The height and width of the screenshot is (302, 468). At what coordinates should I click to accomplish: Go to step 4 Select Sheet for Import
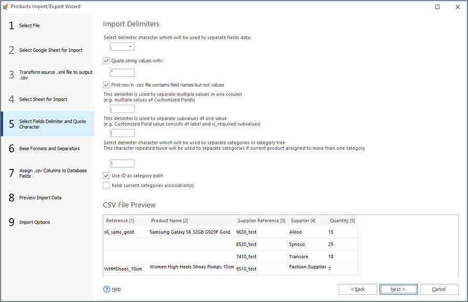pos(48,99)
